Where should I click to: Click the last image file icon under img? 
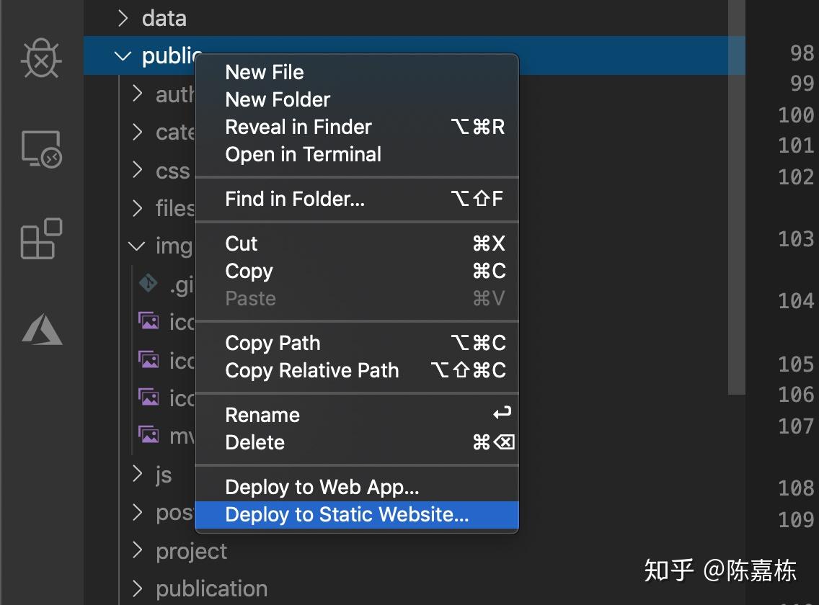coord(149,434)
